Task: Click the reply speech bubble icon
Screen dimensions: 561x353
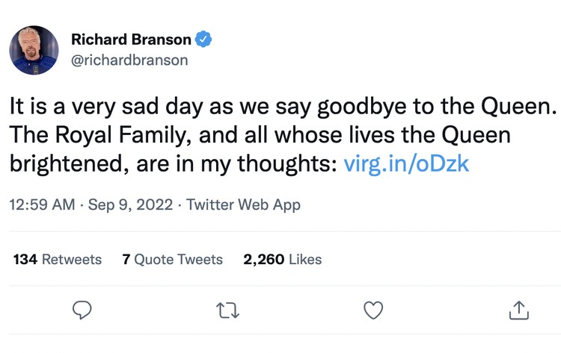Action: [x=82, y=310]
